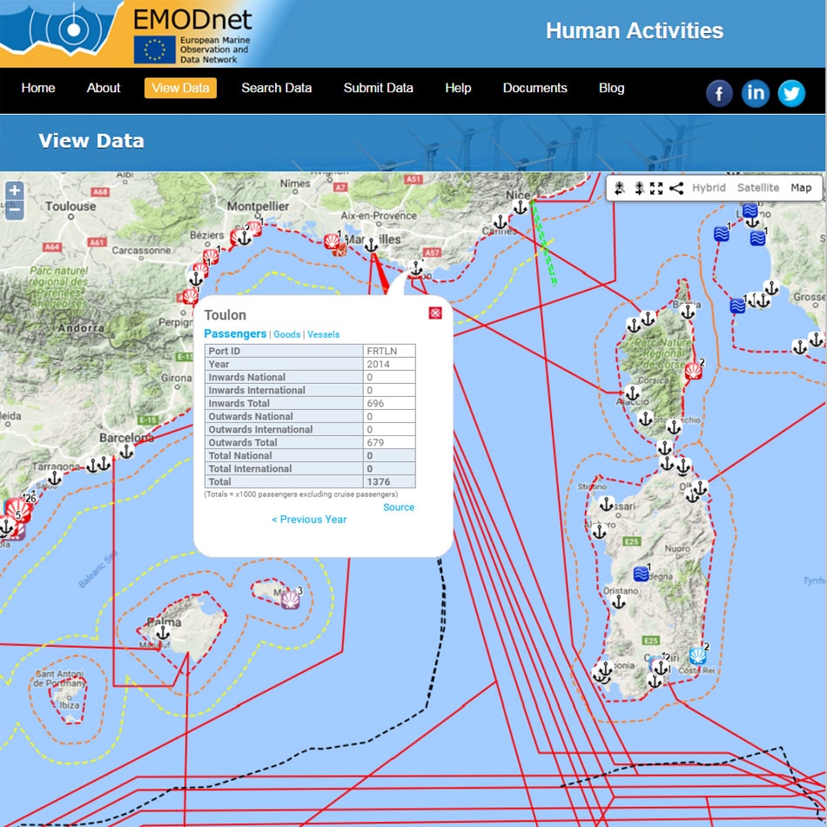This screenshot has height=827, width=827.
Task: Click the Previous Year link
Action: tap(309, 520)
